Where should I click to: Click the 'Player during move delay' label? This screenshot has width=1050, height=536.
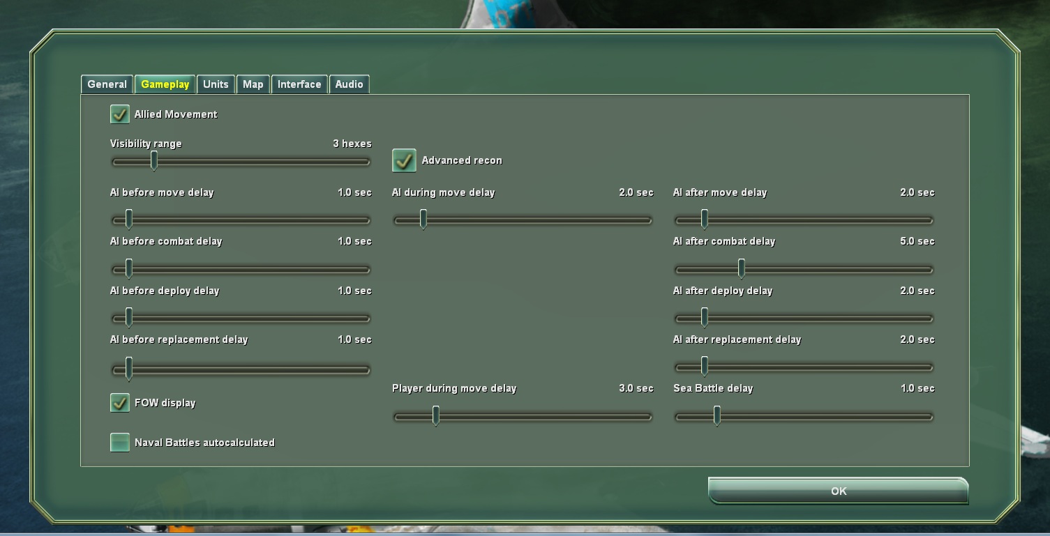point(454,388)
